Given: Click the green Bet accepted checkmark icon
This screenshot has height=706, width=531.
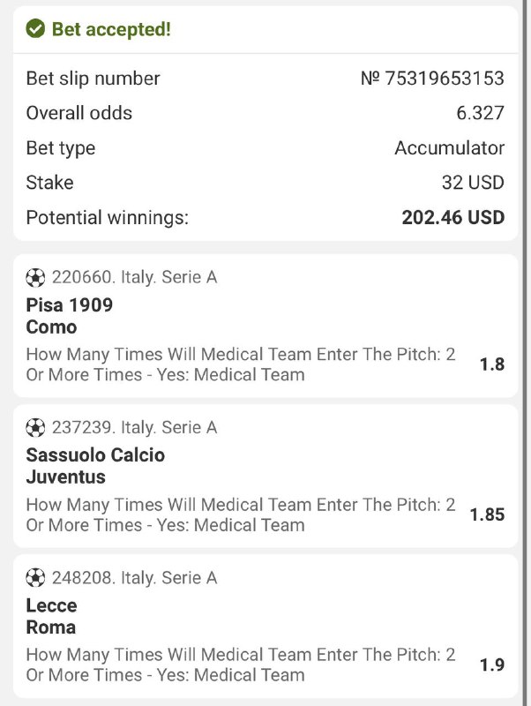Looking at the screenshot, I should tap(35, 29).
